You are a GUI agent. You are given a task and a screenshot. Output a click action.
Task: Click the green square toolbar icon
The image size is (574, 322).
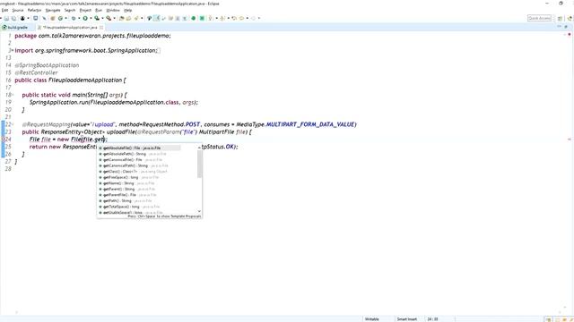pos(202,18)
